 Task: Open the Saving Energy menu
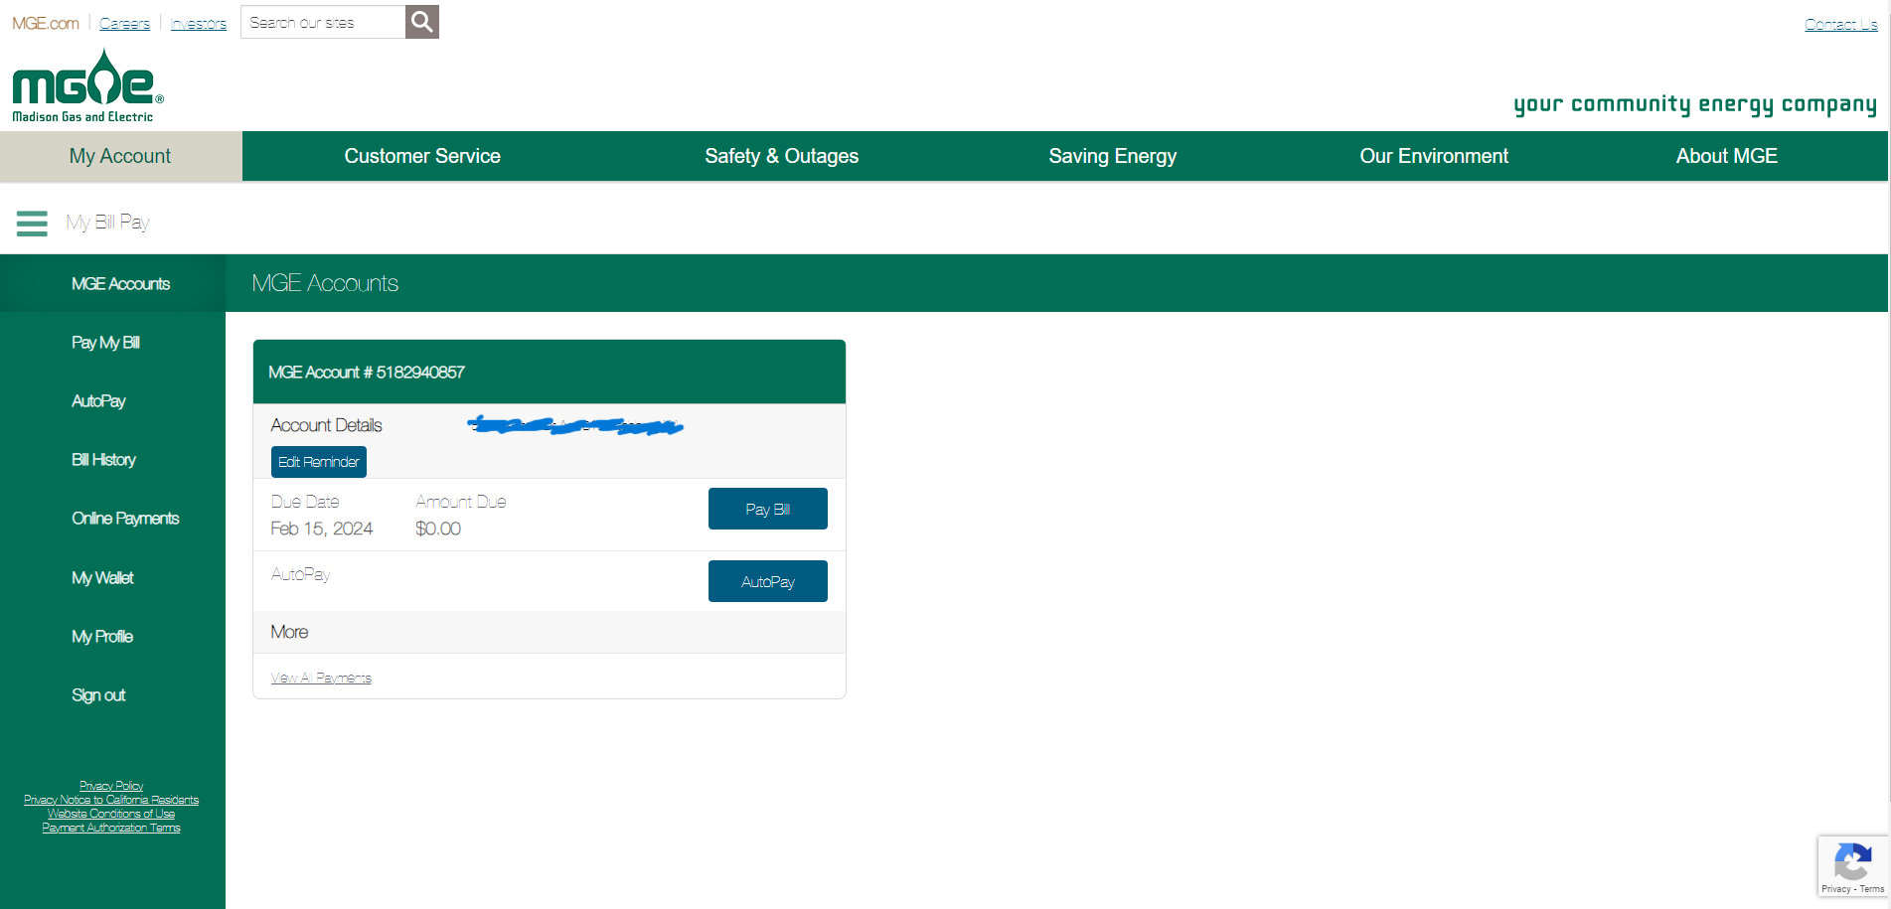tap(1112, 156)
